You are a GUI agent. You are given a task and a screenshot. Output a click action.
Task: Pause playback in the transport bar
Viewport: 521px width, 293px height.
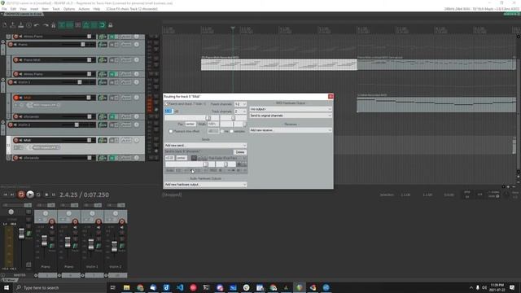click(x=54, y=195)
